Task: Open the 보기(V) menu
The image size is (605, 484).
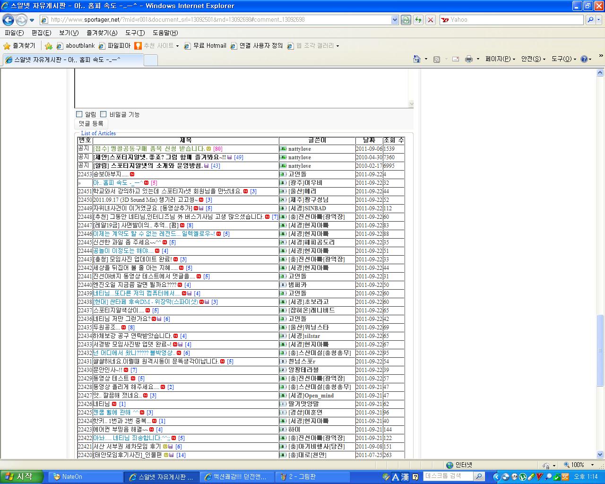Action: point(69,33)
